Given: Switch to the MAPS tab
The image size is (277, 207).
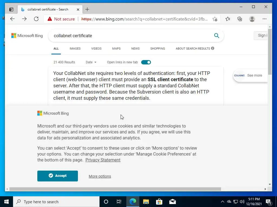Looking at the screenshot, I should (116, 49).
